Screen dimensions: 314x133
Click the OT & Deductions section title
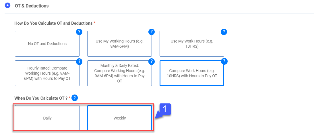coord(32,6)
